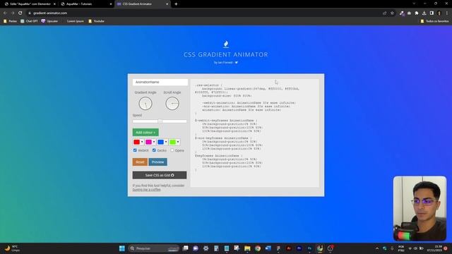Viewport: 452px width, 254px height.
Task: Open Adobe Illustrator from the taskbar
Action: point(289,248)
